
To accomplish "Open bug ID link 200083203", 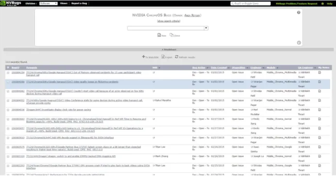I will [x=18, y=165].
